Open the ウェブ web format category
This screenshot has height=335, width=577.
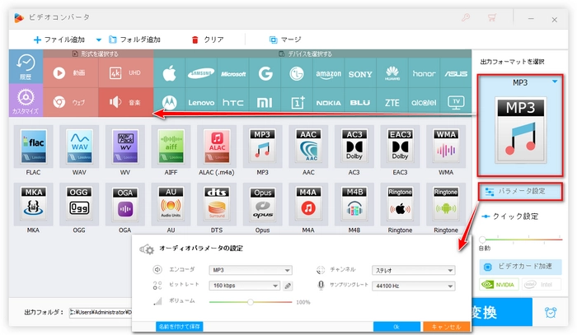click(x=71, y=102)
